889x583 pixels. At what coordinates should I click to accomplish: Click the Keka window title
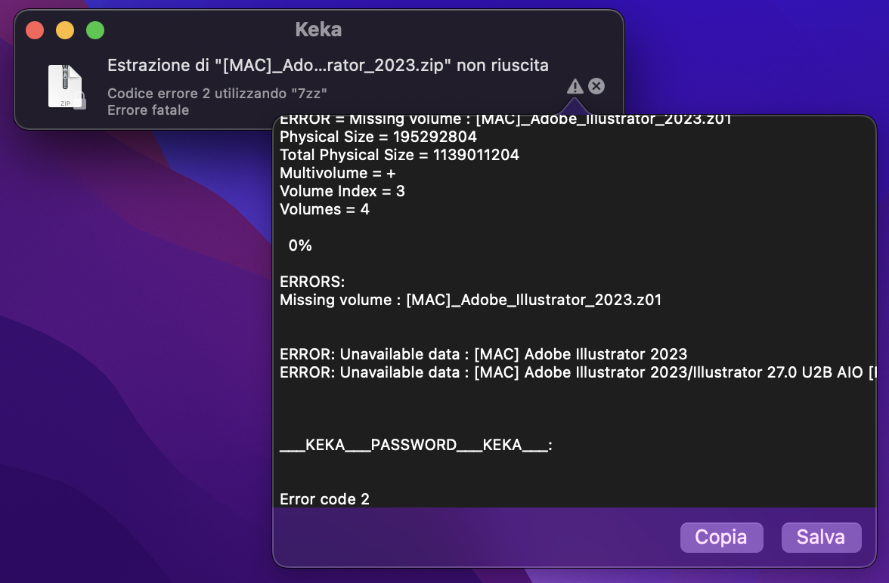point(319,29)
